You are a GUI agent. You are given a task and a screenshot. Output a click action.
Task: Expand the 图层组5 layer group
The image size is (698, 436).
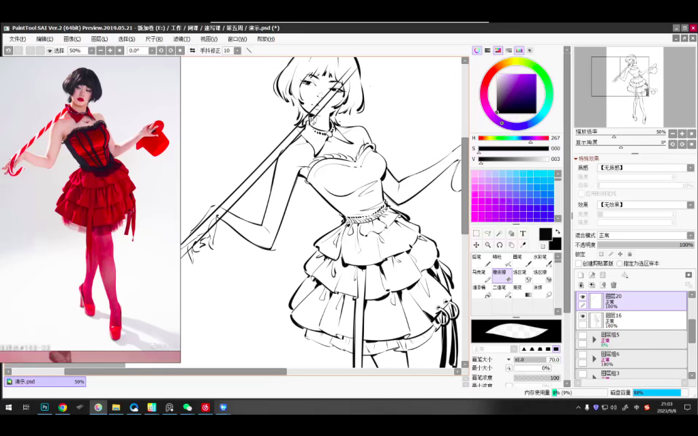click(x=594, y=339)
